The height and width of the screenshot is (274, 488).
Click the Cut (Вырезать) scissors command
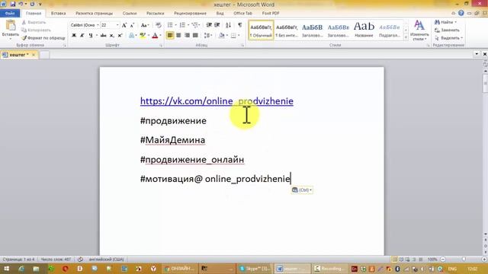pyautogui.click(x=34, y=22)
